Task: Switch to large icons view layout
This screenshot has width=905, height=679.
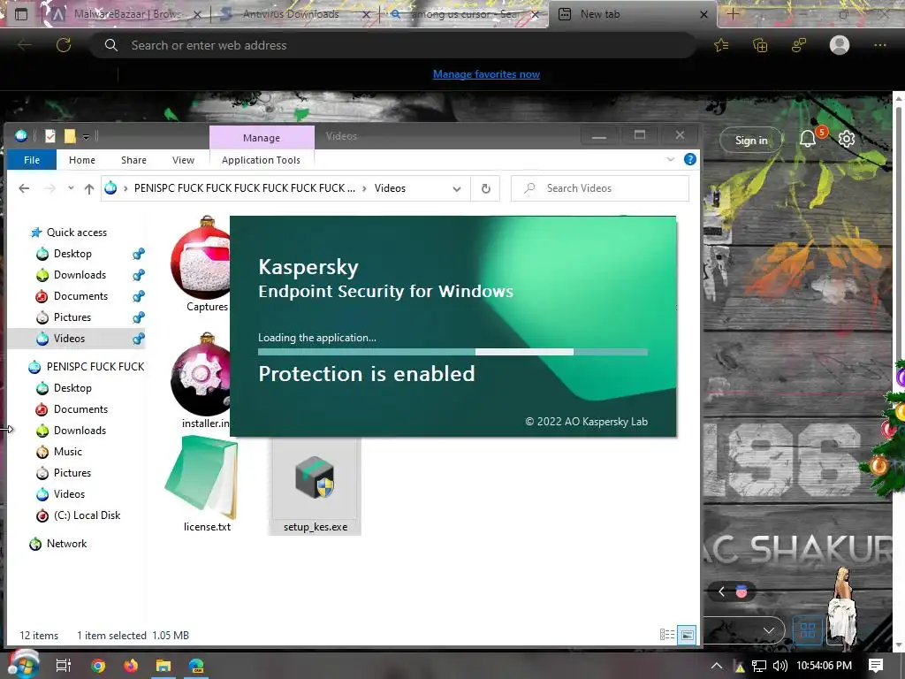Action: click(687, 635)
